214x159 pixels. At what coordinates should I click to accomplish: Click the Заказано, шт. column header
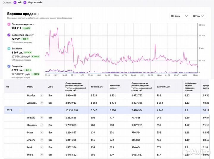97,87
